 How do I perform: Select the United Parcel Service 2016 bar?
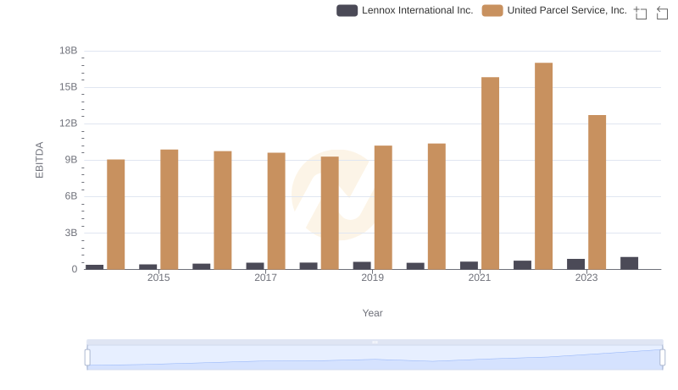[x=223, y=210]
